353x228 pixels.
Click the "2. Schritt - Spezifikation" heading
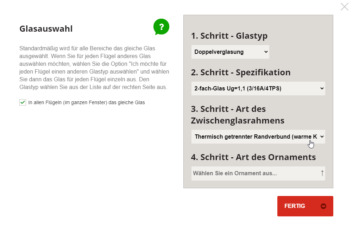(x=241, y=72)
